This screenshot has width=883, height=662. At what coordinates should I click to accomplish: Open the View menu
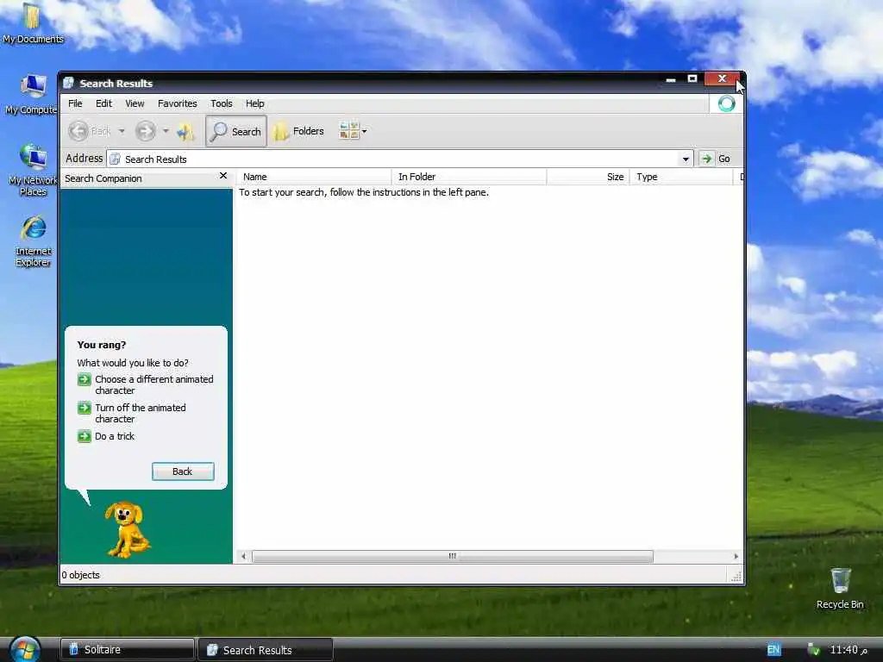pyautogui.click(x=135, y=103)
